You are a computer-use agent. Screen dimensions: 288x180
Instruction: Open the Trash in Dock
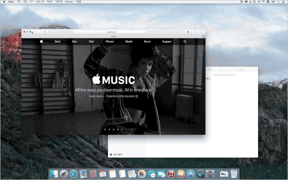tap(234, 174)
